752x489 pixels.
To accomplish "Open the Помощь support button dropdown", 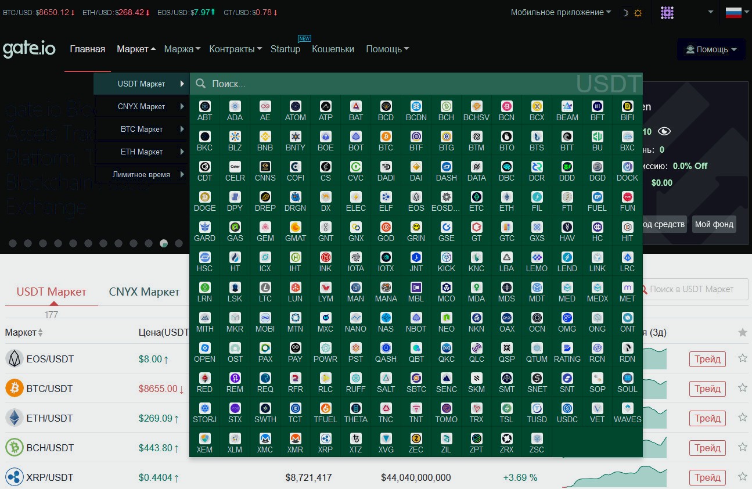I will pyautogui.click(x=711, y=49).
